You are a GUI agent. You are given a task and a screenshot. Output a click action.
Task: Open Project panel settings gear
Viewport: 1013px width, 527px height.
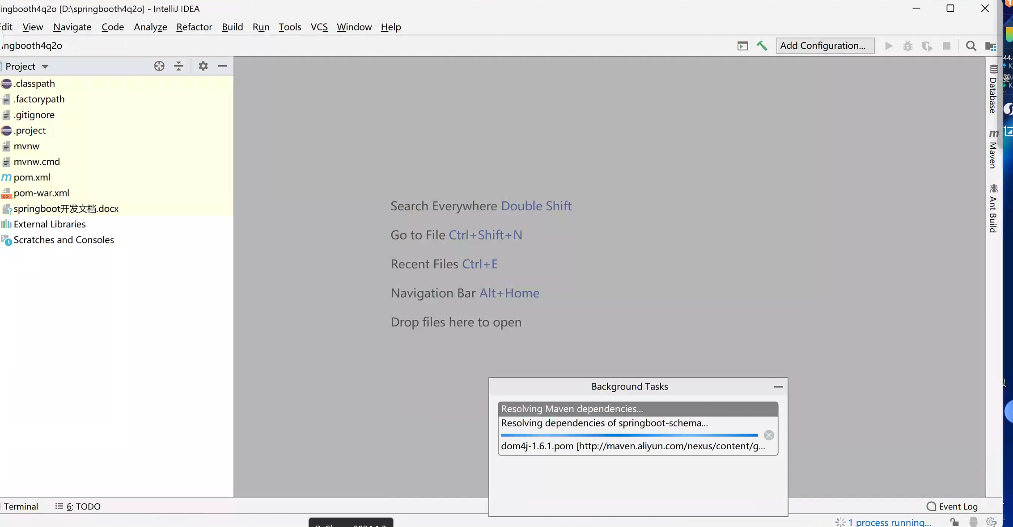(203, 66)
